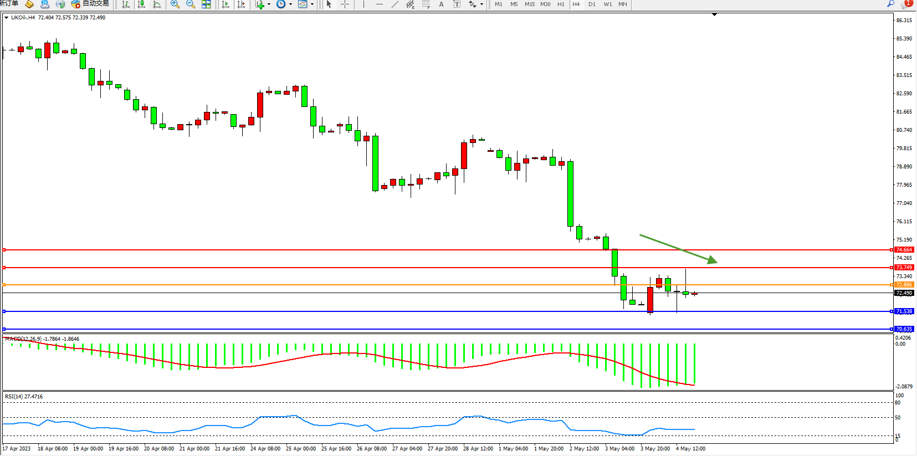Expand the indicators list dropdown arrow
The width and height of the screenshot is (917, 456).
[269, 4]
